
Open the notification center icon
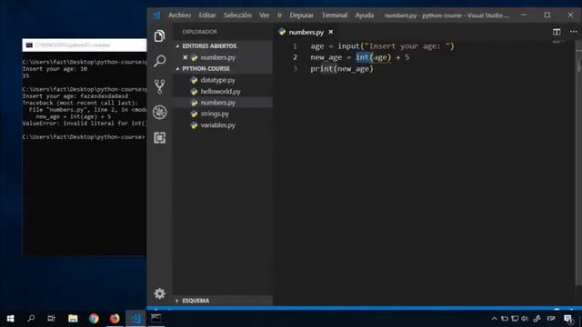568,319
